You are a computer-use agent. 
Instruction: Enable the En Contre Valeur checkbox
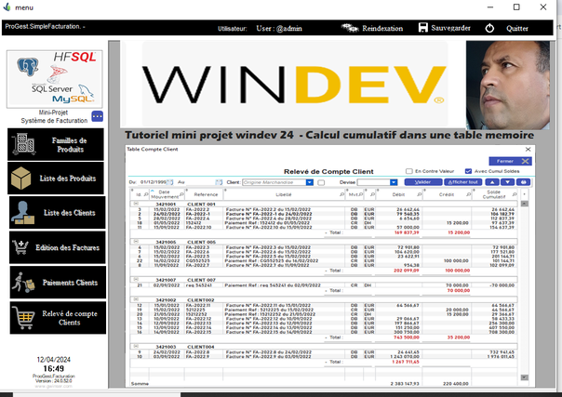(409, 171)
